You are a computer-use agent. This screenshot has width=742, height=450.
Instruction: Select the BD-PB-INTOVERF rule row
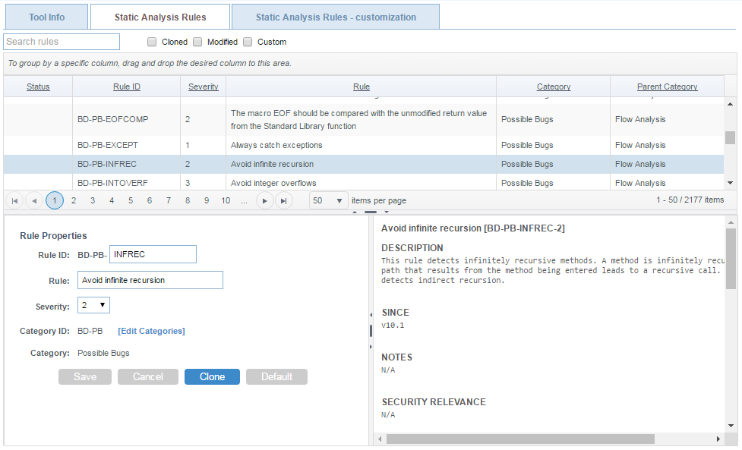(364, 182)
